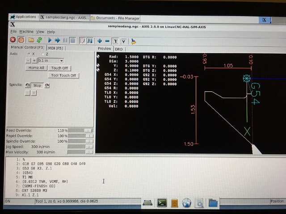The width and height of the screenshot is (286, 214).
Task: Zoom out the preview with minus icon
Action: pyautogui.click(x=107, y=41)
